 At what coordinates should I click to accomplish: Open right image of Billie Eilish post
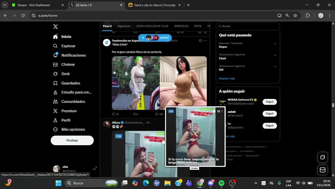(x=183, y=81)
